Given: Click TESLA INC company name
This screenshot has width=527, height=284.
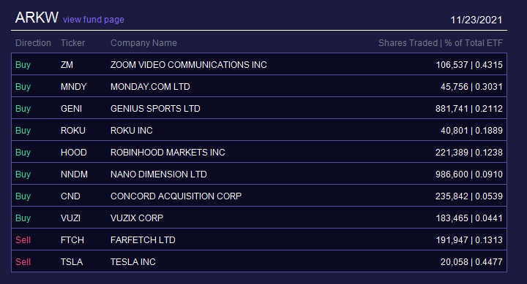Looking at the screenshot, I should click(133, 262).
